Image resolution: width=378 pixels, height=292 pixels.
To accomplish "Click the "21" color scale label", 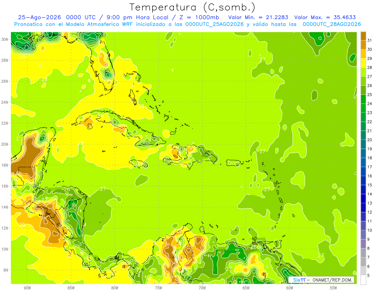I will point(369,131).
